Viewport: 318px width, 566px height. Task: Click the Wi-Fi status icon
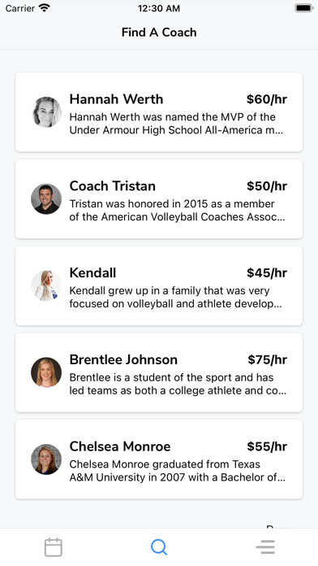click(x=45, y=8)
